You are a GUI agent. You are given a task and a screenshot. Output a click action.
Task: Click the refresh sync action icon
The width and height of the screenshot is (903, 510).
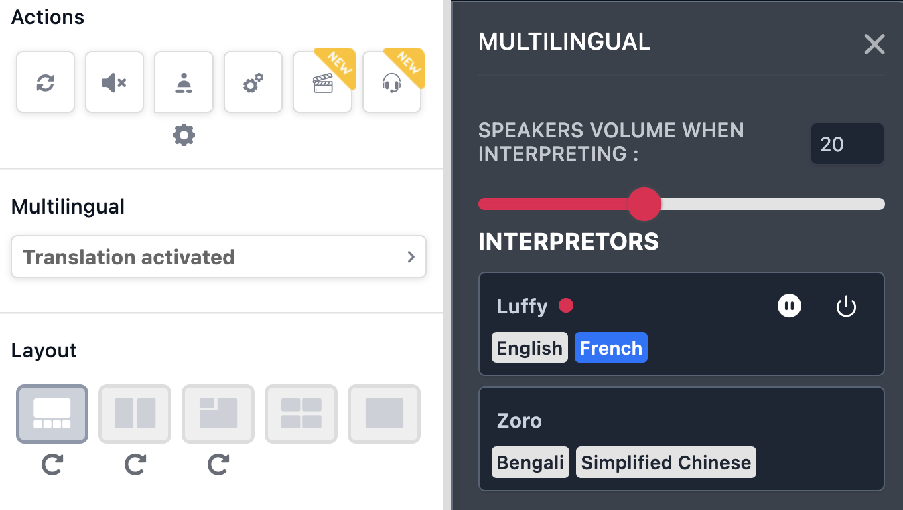(46, 82)
